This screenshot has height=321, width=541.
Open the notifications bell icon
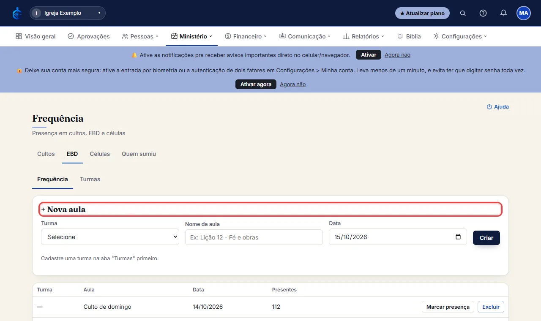pyautogui.click(x=503, y=13)
